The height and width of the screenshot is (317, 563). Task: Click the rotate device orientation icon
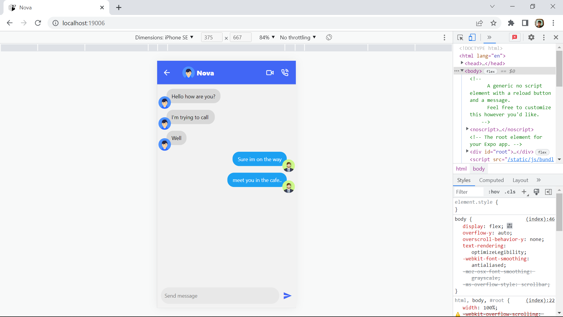pyautogui.click(x=329, y=37)
